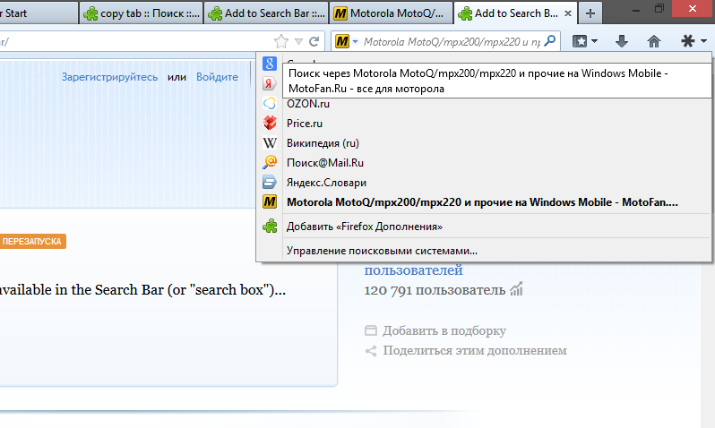Screen dimensions: 715x428
Task: Select Википедия (ru) search engine
Action: tap(484, 143)
